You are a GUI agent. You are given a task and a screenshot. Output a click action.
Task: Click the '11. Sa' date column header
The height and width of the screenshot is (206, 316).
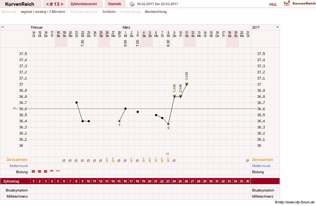click(187, 34)
